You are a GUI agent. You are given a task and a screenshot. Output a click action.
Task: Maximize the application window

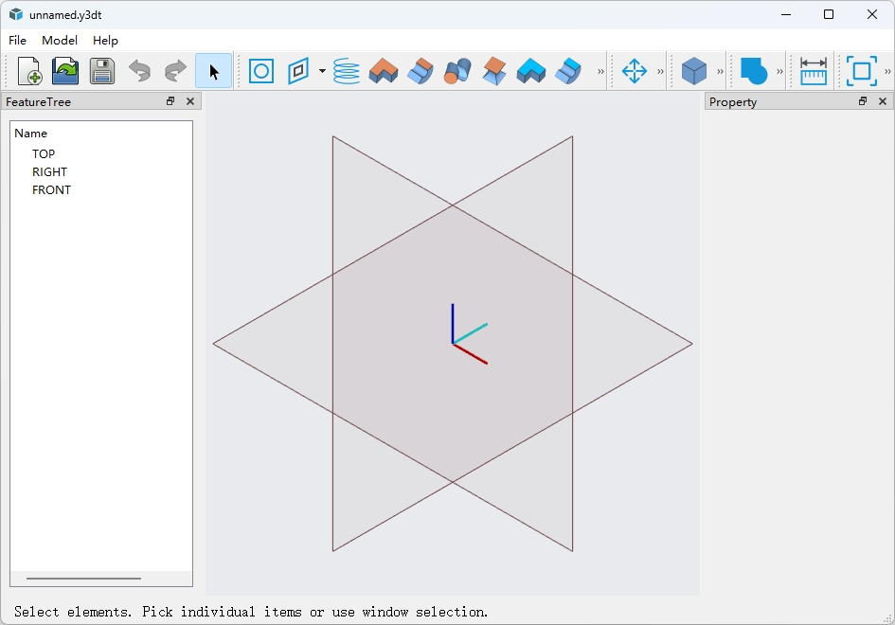[829, 15]
